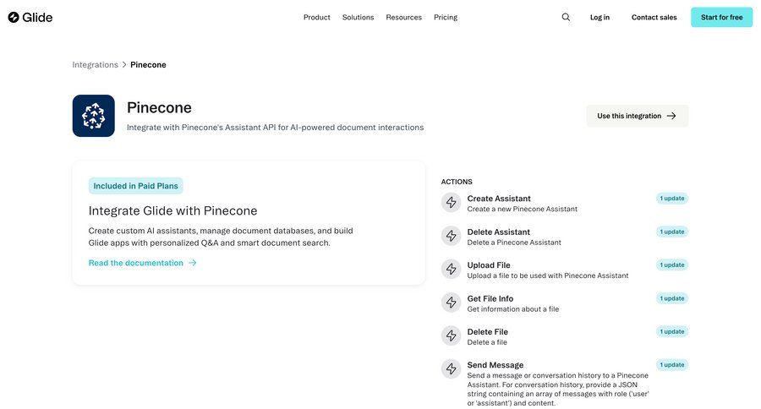
Task: Click the Log in link
Action: [x=599, y=17]
